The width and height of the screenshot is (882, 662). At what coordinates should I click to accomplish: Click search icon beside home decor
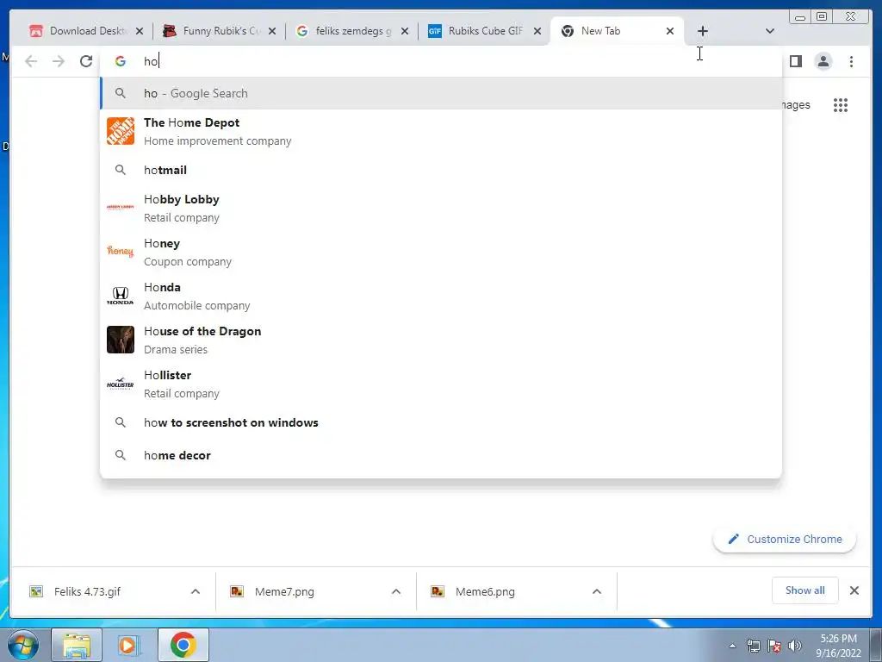coord(121,455)
